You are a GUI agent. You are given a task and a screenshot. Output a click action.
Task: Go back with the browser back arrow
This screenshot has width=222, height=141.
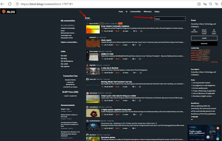click(2, 4)
